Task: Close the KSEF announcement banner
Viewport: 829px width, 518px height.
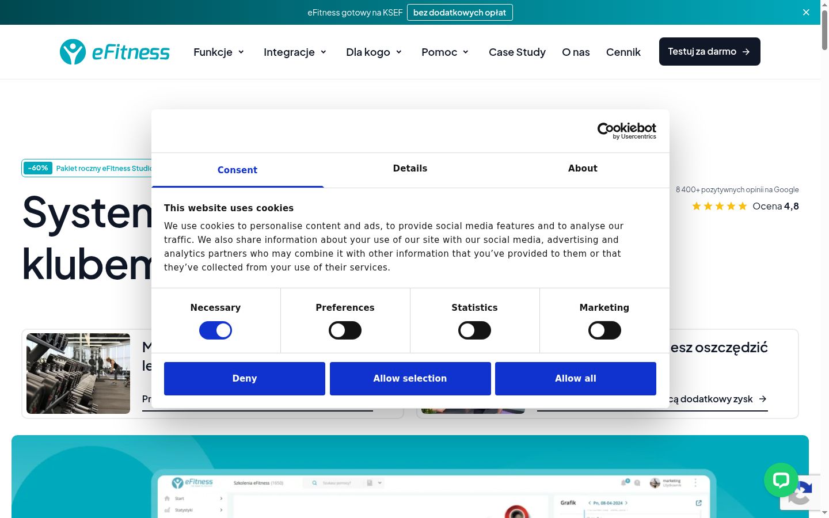Action: click(x=806, y=12)
